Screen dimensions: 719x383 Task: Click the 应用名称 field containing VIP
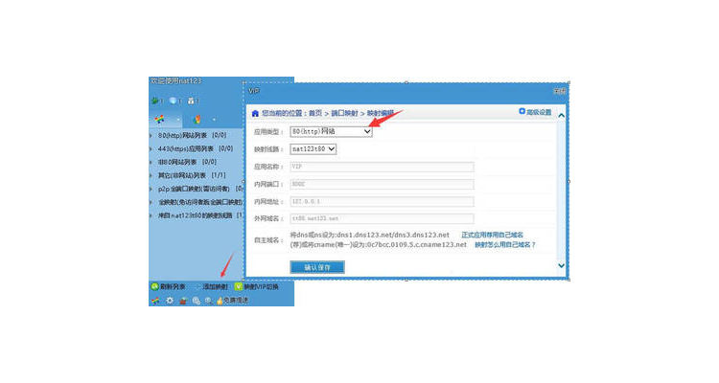(x=382, y=167)
